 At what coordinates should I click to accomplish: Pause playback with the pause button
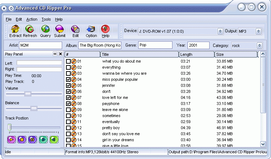click(32, 139)
